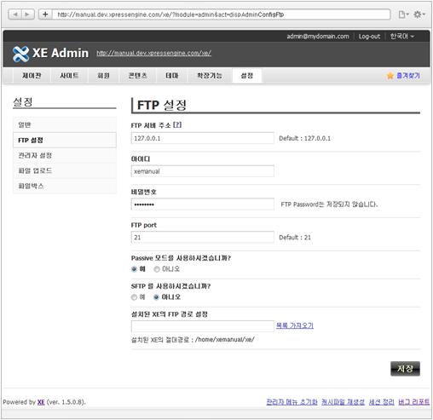This screenshot has width=433, height=420.
Task: Select 예 for SFTP usage
Action: [x=134, y=297]
